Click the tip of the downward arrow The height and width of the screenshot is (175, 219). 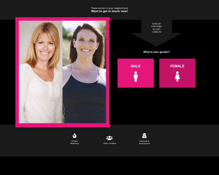point(157,45)
